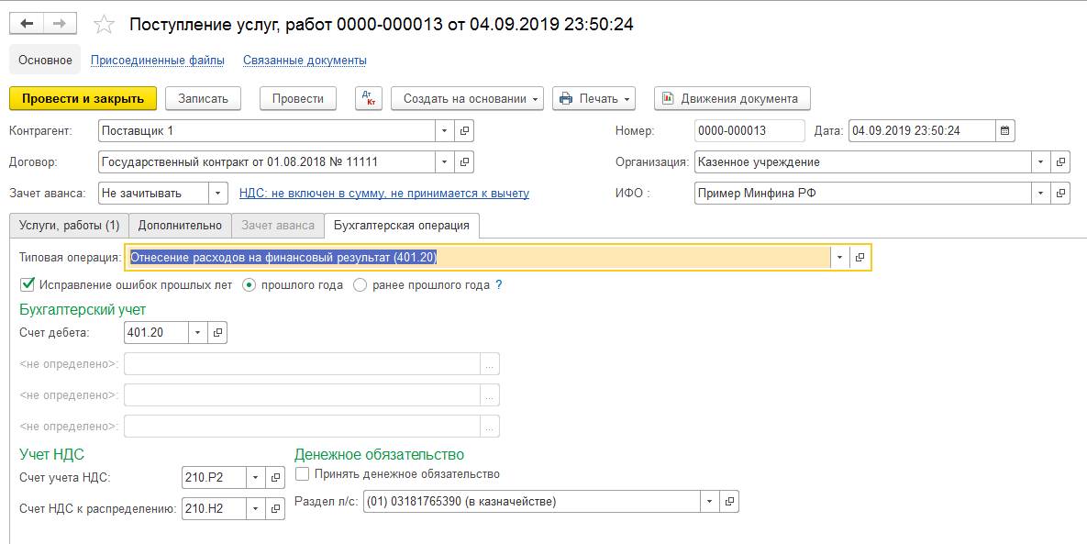Switch to Дополнительно tab
Viewport: 1087px width, 544px height.
click(180, 226)
